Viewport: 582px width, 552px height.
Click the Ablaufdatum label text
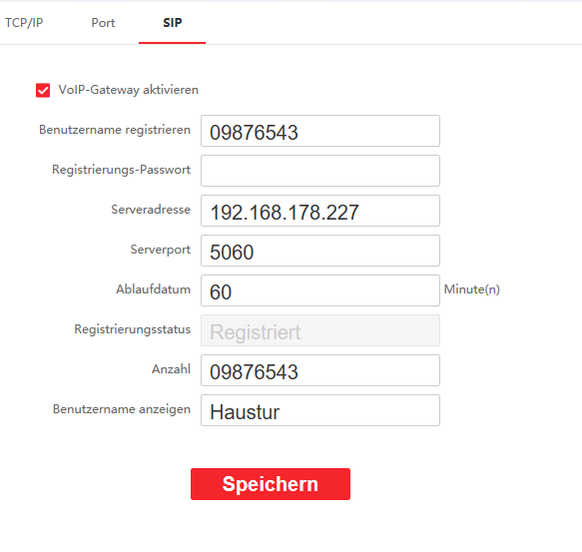154,289
